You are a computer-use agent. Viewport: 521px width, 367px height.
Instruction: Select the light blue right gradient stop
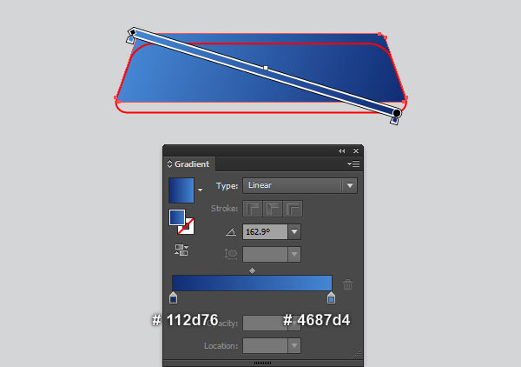point(331,297)
